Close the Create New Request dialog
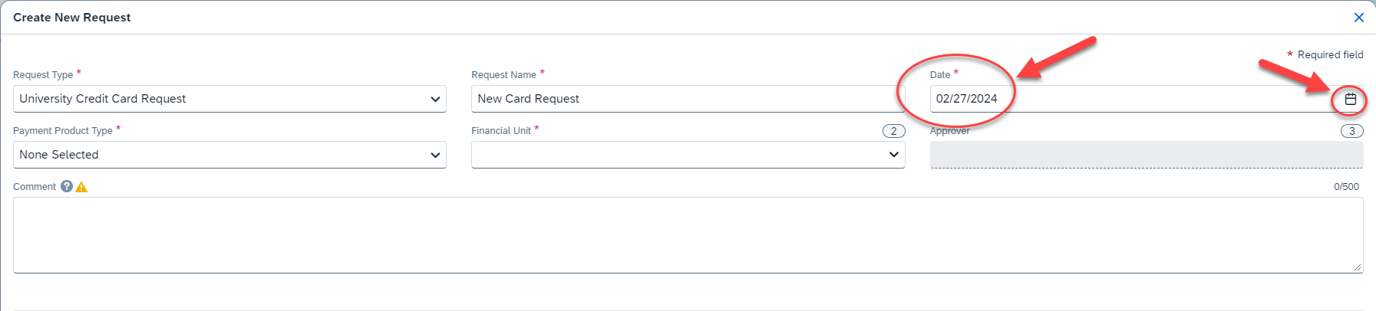This screenshot has width=1376, height=311. tap(1358, 18)
